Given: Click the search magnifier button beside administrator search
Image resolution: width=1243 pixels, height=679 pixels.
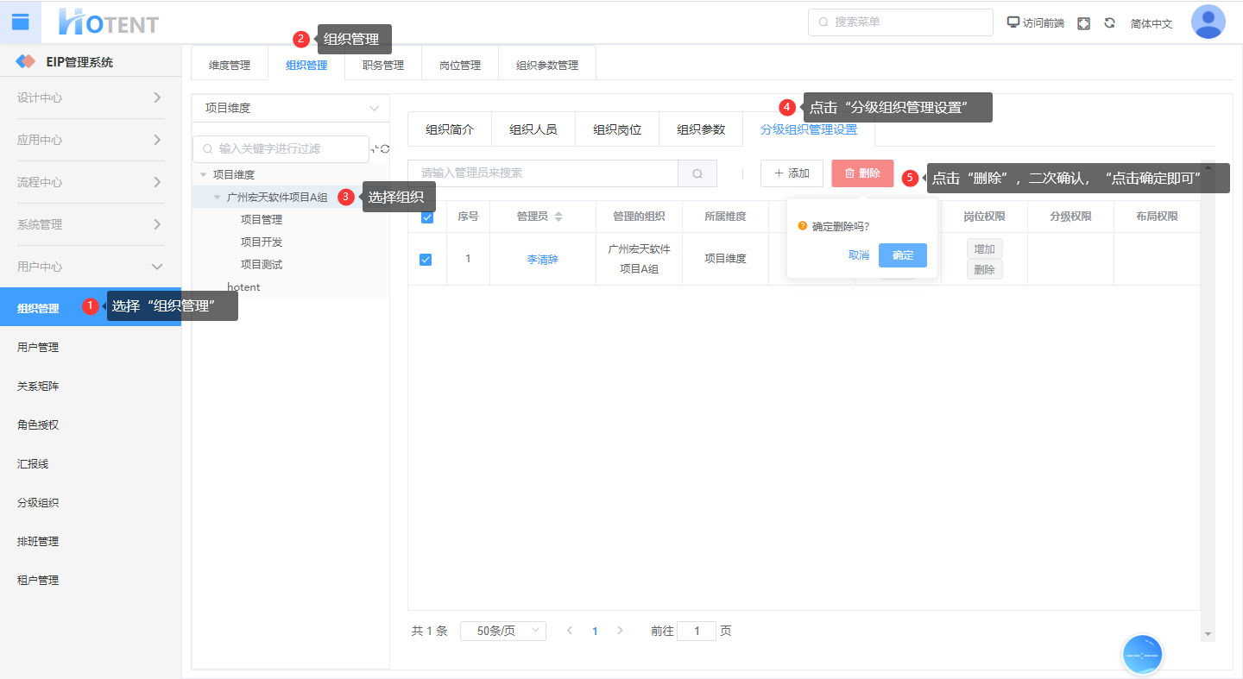Looking at the screenshot, I should [697, 173].
